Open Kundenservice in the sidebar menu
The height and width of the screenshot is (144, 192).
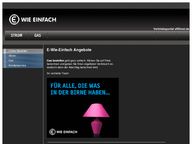pos(23,66)
